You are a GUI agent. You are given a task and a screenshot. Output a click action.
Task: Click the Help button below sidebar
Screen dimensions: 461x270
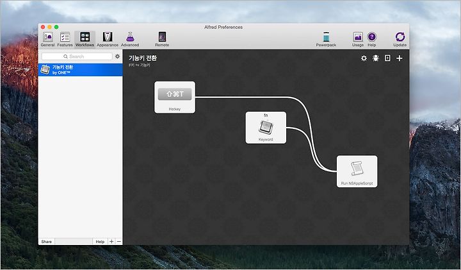pyautogui.click(x=100, y=241)
